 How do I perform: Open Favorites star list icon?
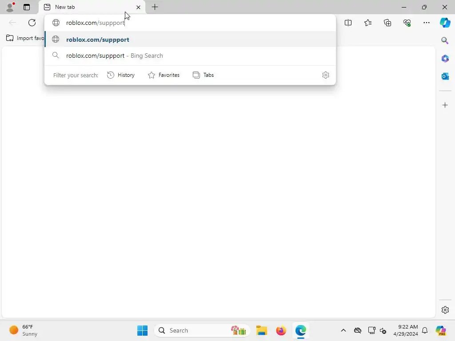tap(367, 23)
